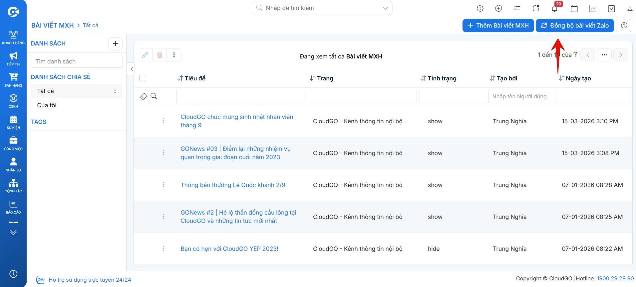Open Thông báo thưởng Lễ Quốc khánh post

tap(233, 185)
